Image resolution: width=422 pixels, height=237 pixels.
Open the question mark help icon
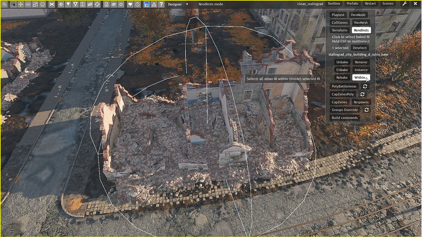[x=161, y=4]
